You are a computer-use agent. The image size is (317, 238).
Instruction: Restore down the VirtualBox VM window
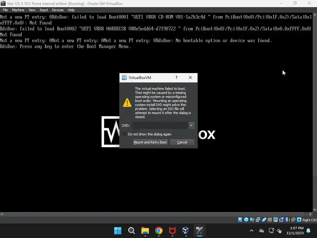(295, 3)
